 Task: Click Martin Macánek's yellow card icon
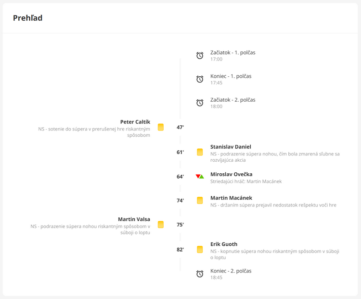(200, 200)
